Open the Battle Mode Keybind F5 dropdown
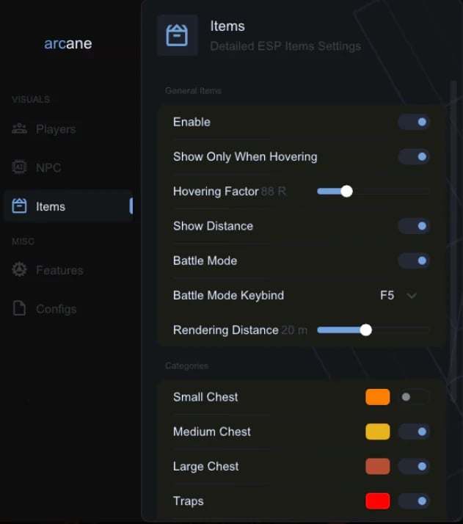Screen dimensions: 463x524 pos(398,295)
